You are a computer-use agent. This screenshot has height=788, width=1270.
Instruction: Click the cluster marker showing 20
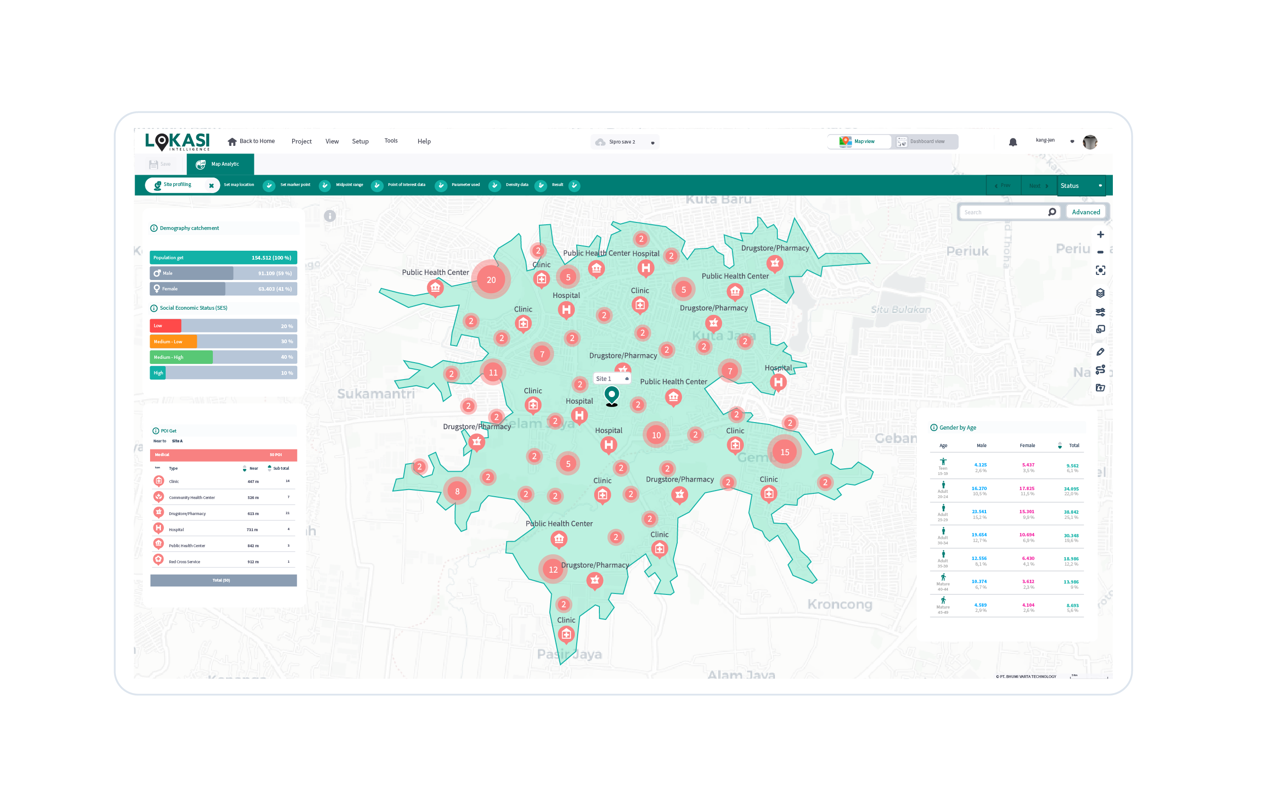tap(491, 280)
